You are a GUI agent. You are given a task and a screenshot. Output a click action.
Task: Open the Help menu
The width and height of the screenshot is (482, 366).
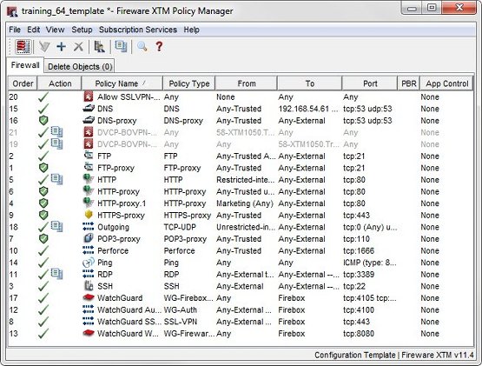192,30
